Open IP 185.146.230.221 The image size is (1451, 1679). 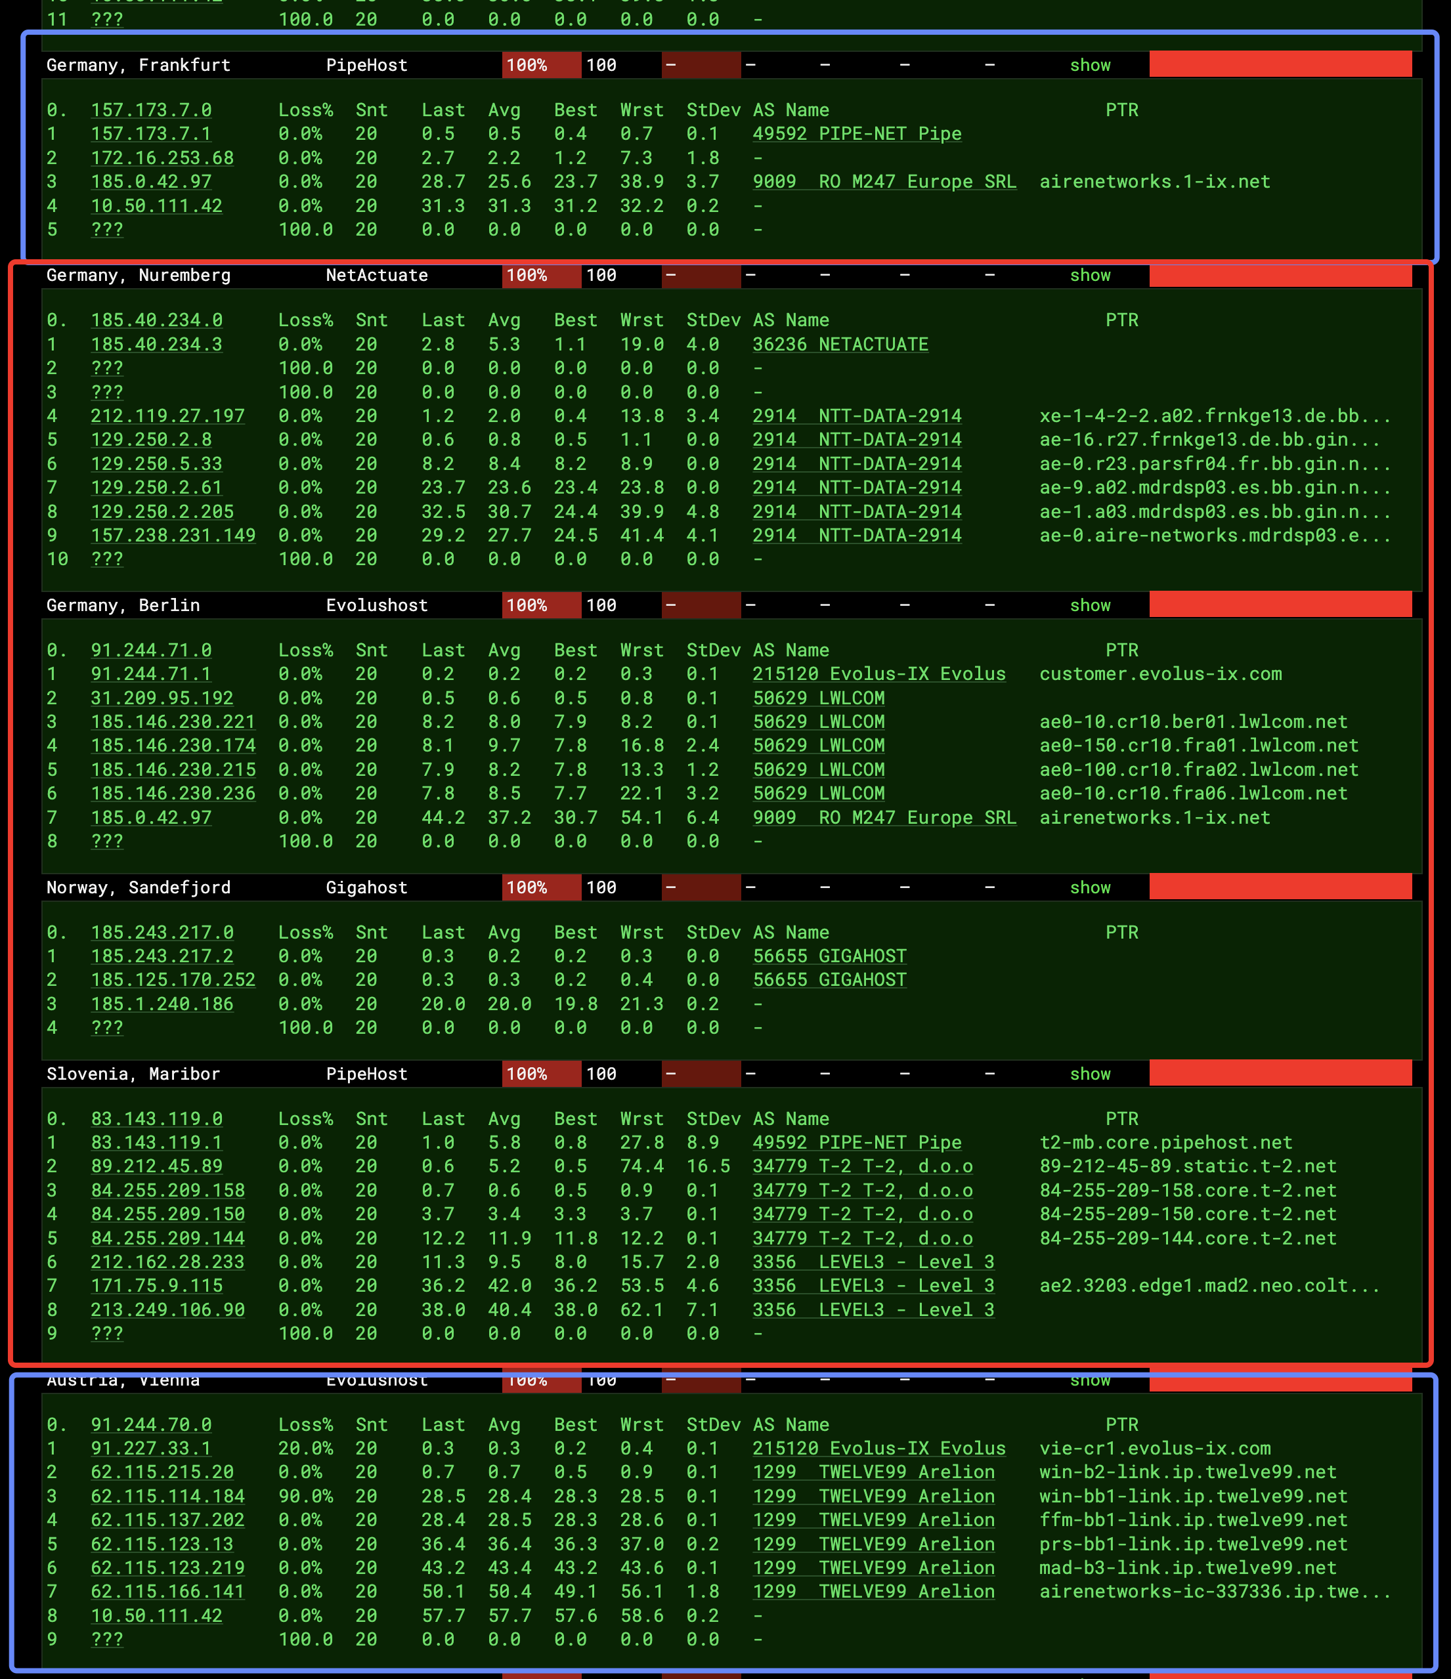pos(173,721)
